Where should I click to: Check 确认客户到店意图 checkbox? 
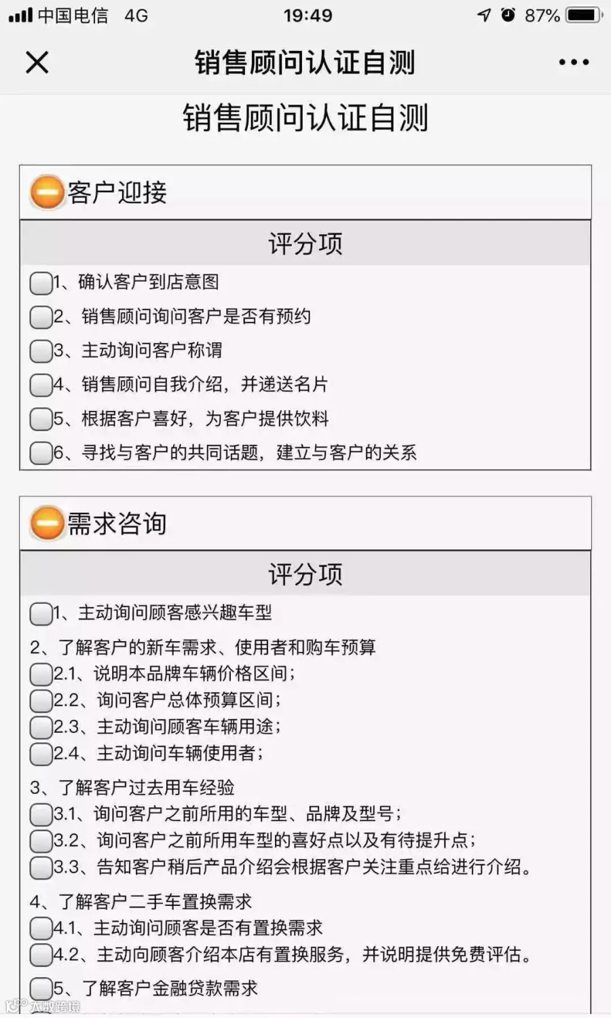[x=41, y=283]
